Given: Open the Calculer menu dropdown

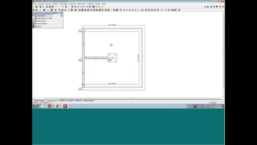Looking at the screenshot, I should [x=98, y=4].
